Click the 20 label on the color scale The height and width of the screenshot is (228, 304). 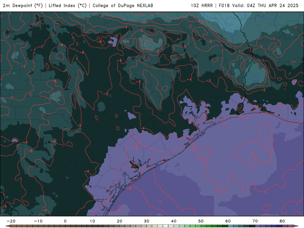point(119,221)
